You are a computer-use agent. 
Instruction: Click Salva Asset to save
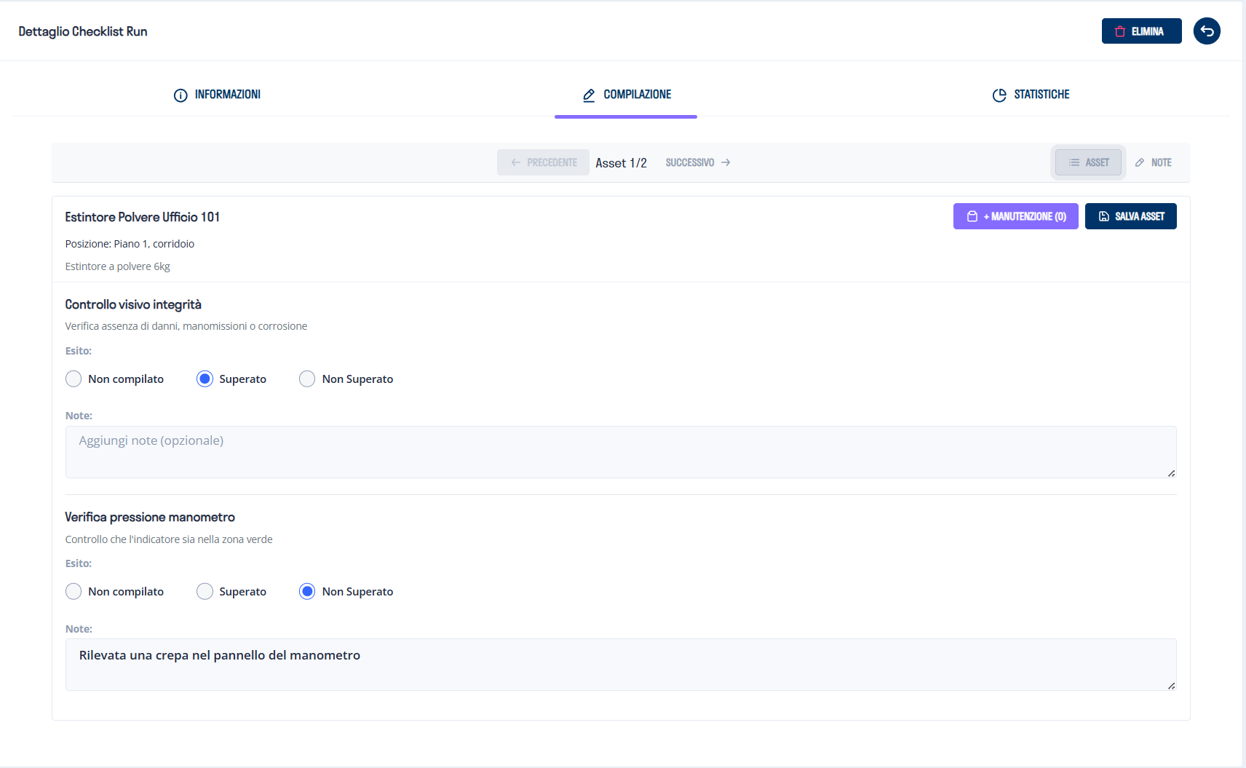(1130, 216)
